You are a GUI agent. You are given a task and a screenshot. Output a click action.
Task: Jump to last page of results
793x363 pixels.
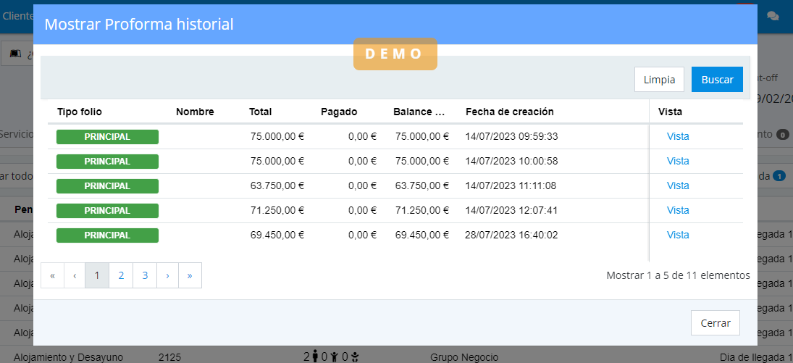(190, 275)
